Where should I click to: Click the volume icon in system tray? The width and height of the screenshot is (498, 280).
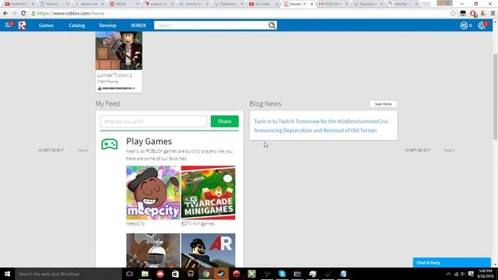(463, 274)
